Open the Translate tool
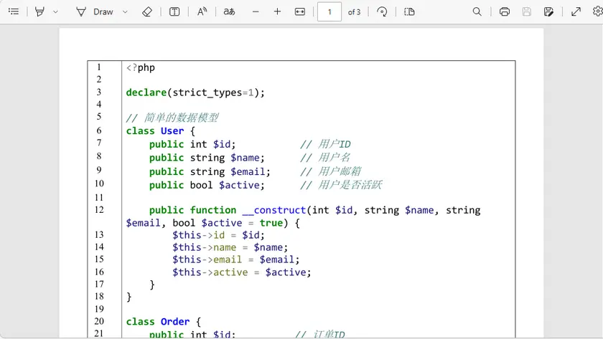 click(229, 11)
